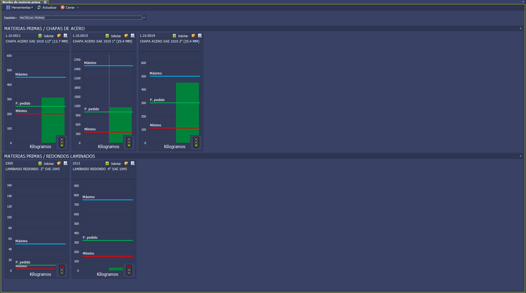Click the Máximo label in chart 3305
The image size is (526, 293).
coord(21,241)
